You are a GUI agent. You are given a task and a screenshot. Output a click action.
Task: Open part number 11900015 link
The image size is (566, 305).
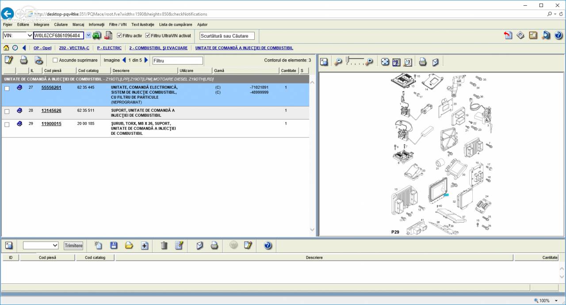[51, 124]
